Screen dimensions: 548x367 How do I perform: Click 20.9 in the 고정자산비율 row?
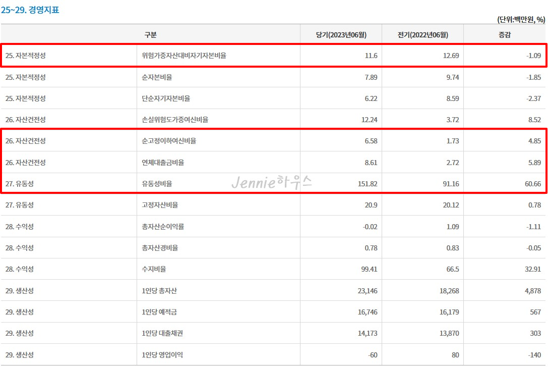point(371,205)
